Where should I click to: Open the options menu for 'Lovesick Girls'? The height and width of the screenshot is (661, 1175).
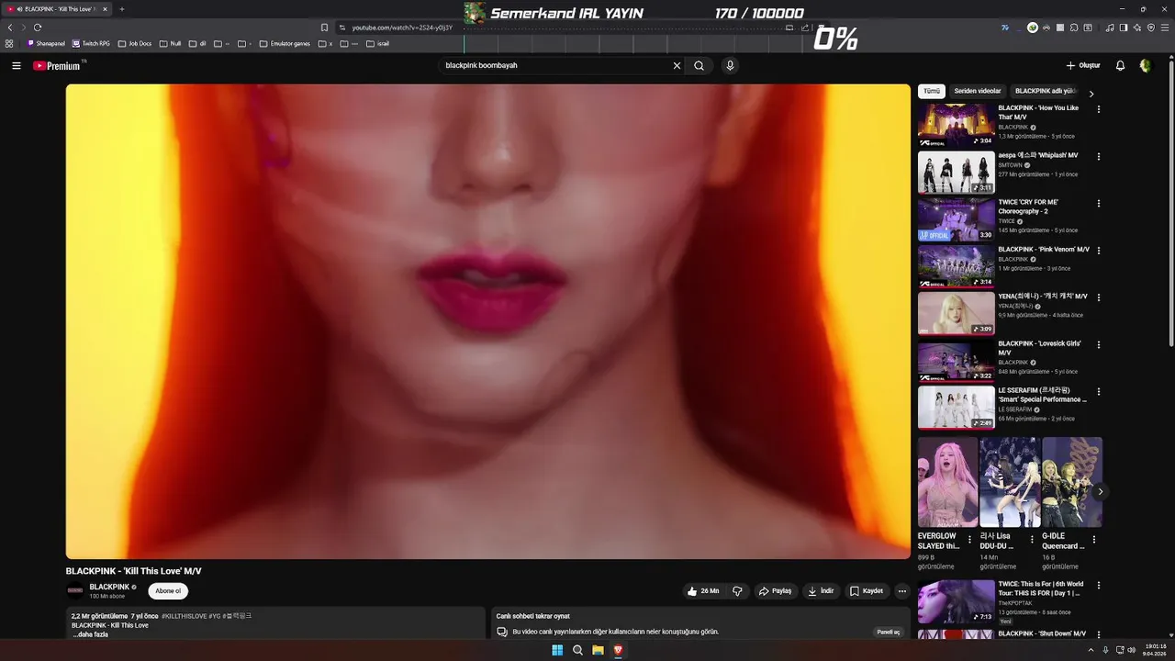(1099, 344)
